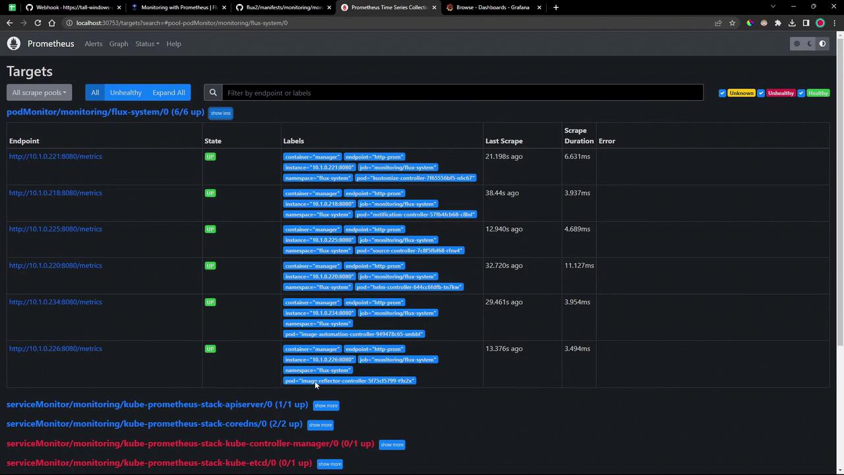
Task: Toggle the Unhealthy targets filter checkbox
Action: pyautogui.click(x=761, y=93)
